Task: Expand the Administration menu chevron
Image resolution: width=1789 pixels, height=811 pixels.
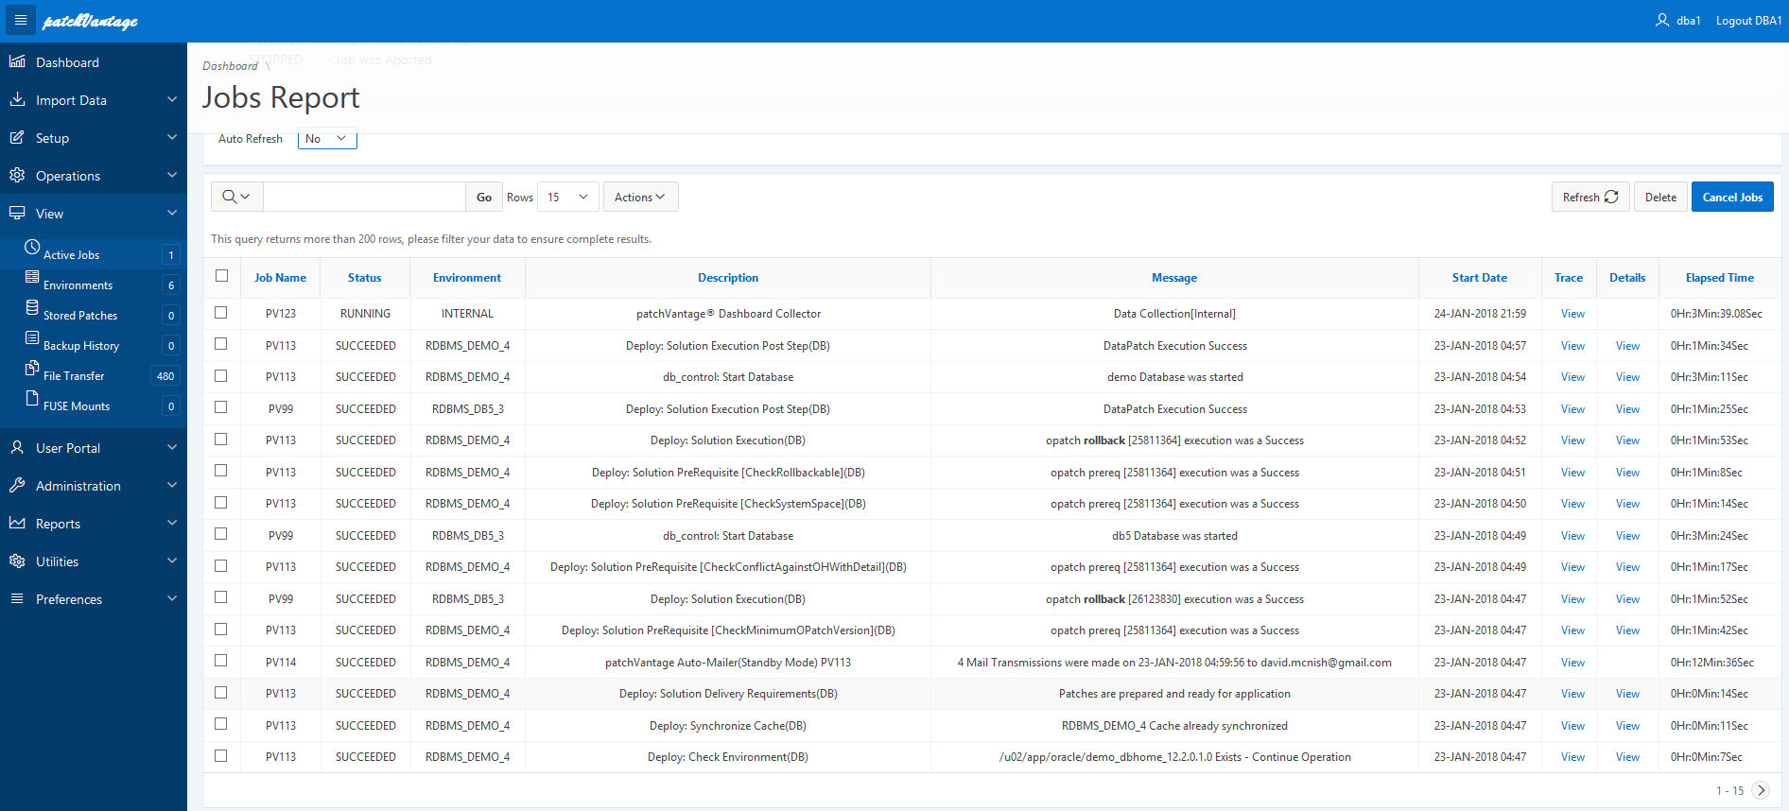Action: coord(172,485)
